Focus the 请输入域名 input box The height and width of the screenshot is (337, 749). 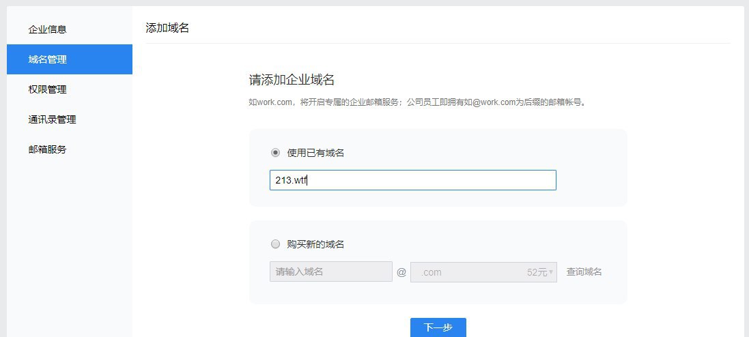coord(331,272)
